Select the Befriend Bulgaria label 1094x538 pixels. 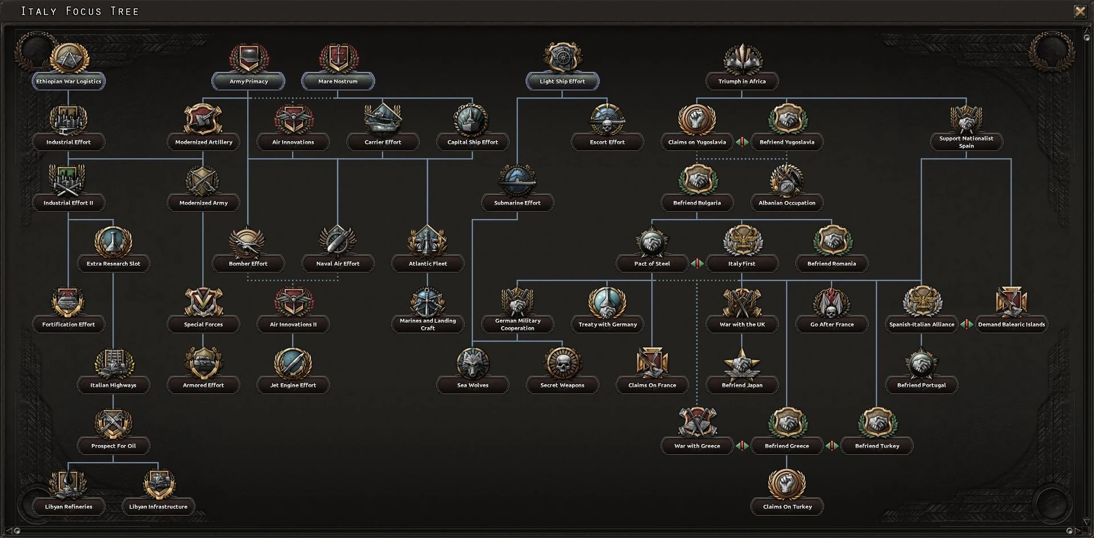point(697,203)
